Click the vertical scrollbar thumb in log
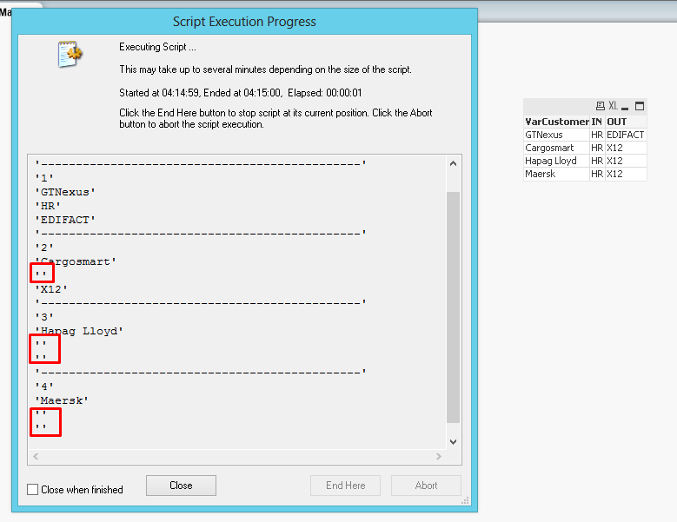677x522 pixels. tap(453, 307)
